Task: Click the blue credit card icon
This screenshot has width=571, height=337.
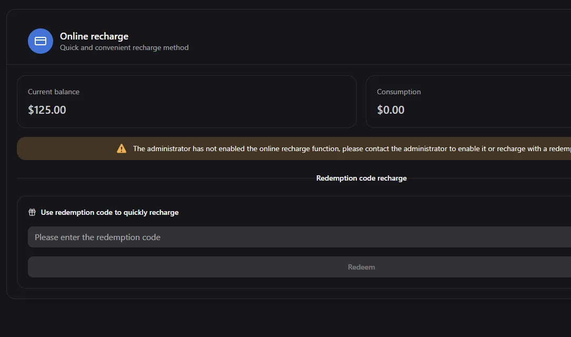Action: [x=41, y=41]
